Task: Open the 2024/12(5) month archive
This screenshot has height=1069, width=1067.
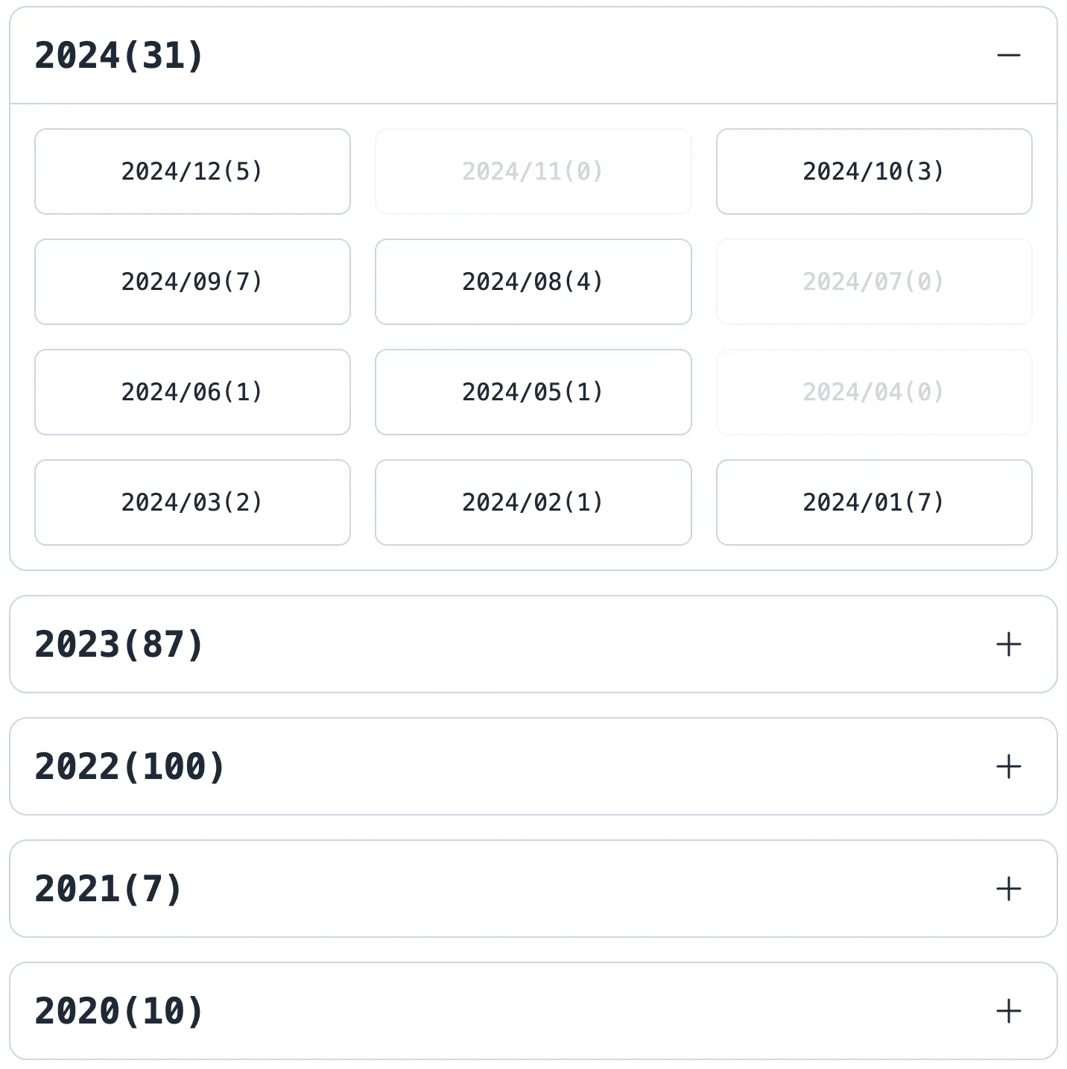Action: pos(192,171)
